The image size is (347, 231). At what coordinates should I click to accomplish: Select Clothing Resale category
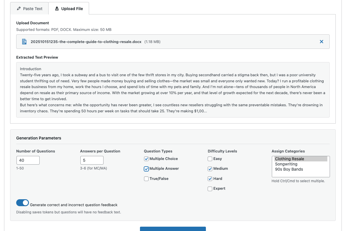click(289, 159)
